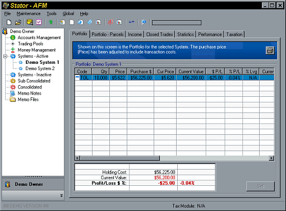Image resolution: width=286 pixels, height=211 pixels.
Task: Click the red and white page icon left of the red chart
Action: [x=98, y=22]
